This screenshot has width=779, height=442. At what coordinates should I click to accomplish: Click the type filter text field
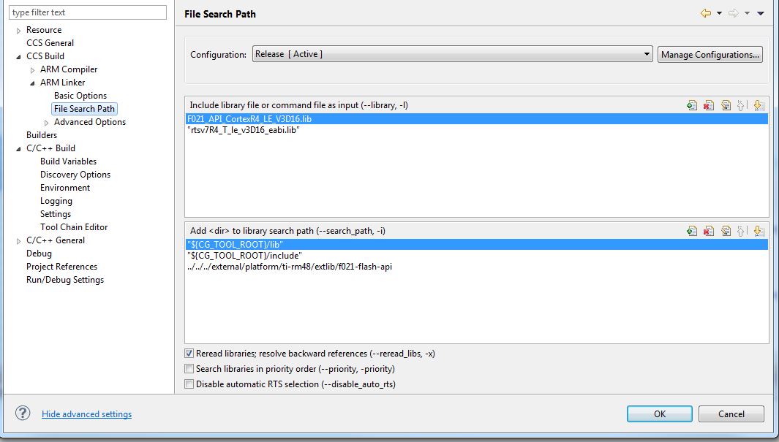[88, 12]
